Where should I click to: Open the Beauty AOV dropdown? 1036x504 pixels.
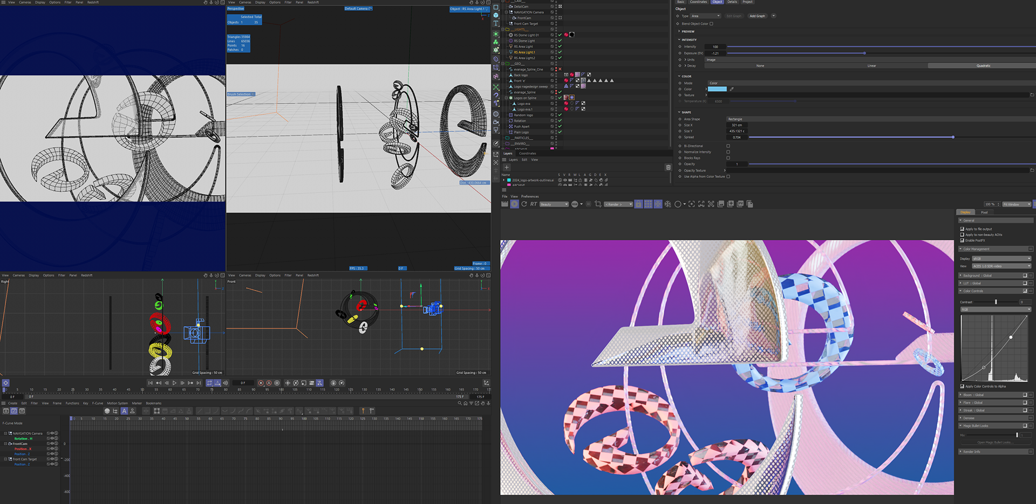click(554, 204)
